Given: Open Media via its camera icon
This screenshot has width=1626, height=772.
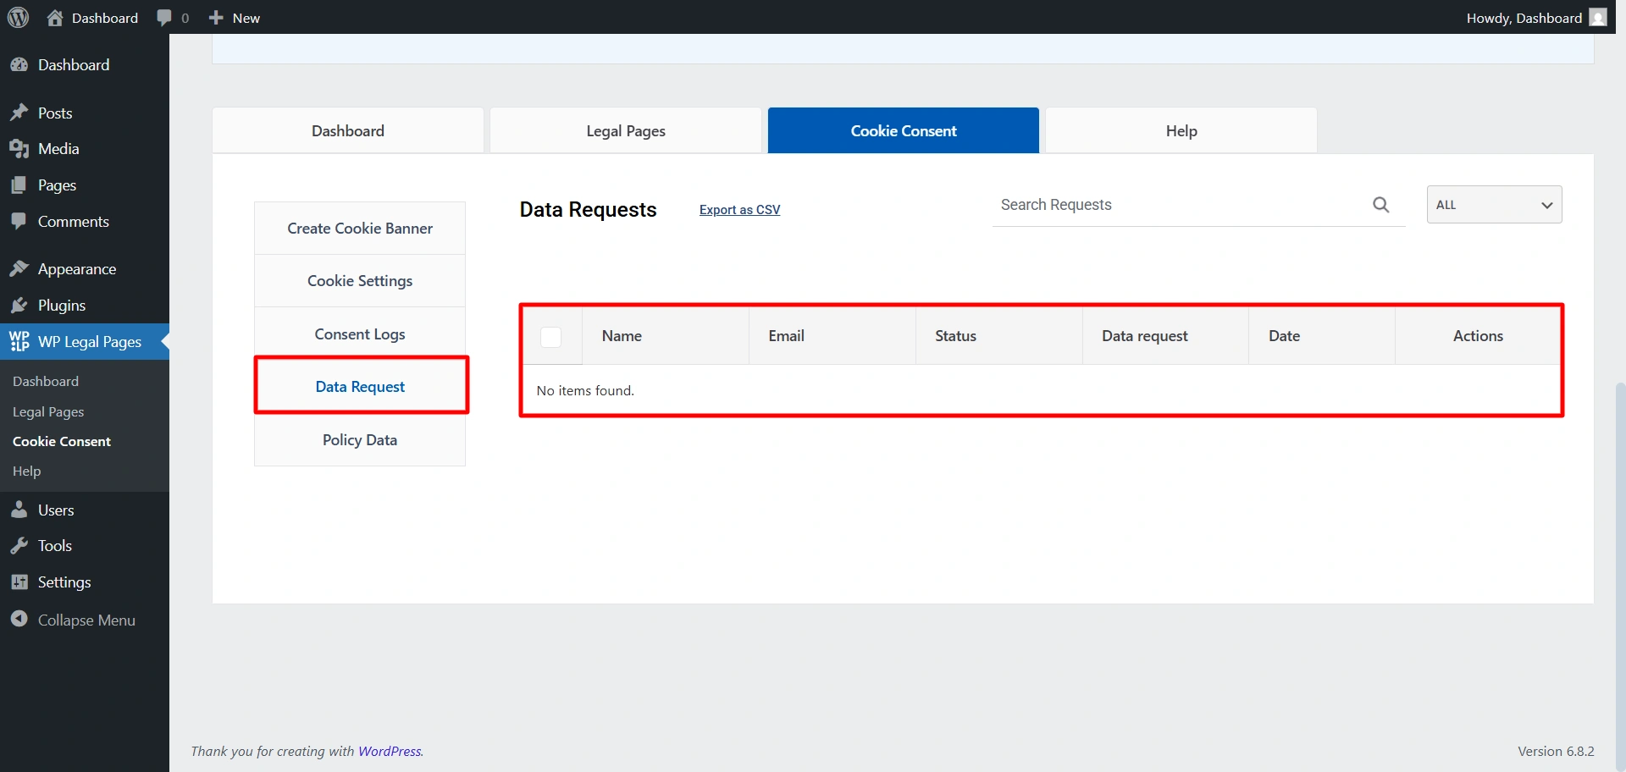Looking at the screenshot, I should tap(19, 148).
